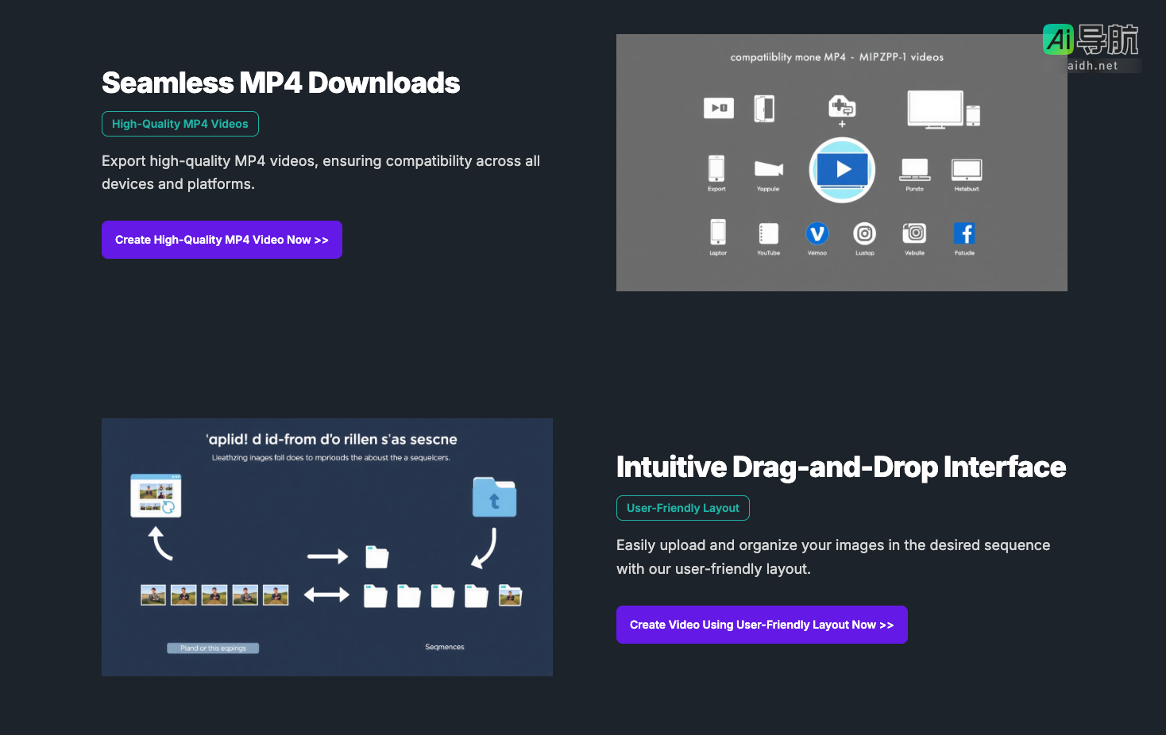The width and height of the screenshot is (1166, 735).
Task: Click the Facebook icon in the compatibility image
Action: pyautogui.click(x=964, y=233)
